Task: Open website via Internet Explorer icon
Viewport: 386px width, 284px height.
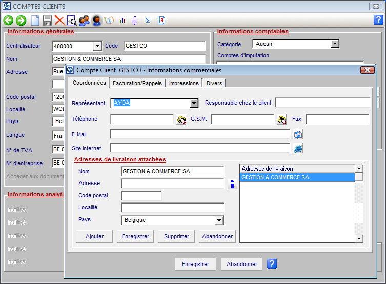Action: [x=298, y=148]
